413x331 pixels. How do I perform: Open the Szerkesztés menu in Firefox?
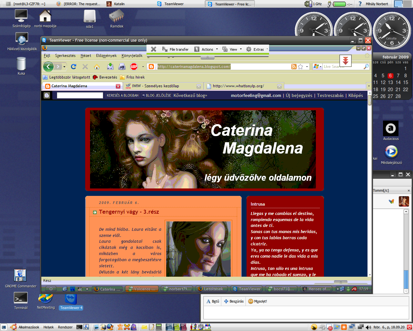coord(65,56)
